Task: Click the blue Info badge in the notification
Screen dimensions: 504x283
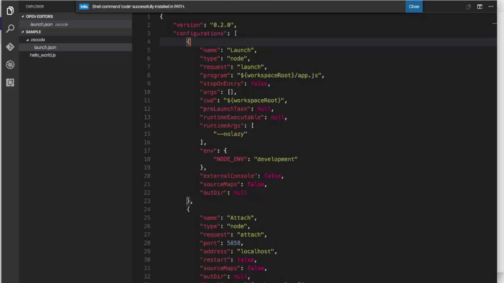Action: point(84,7)
